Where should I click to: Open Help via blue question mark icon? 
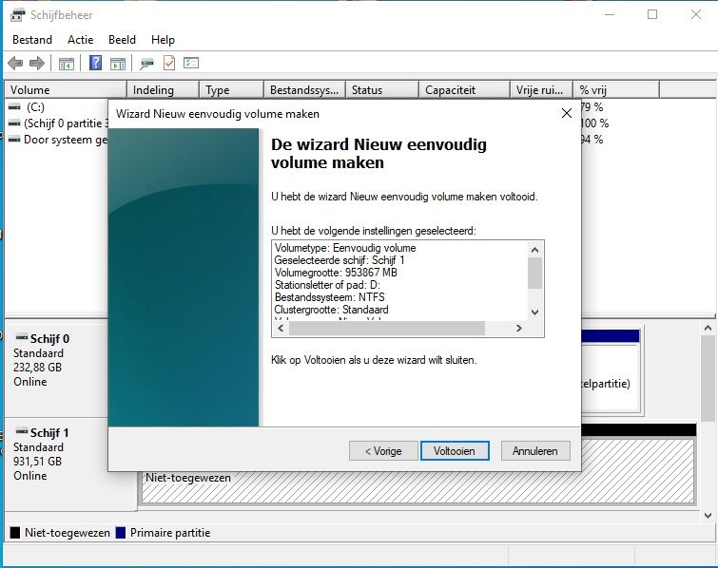(x=96, y=64)
